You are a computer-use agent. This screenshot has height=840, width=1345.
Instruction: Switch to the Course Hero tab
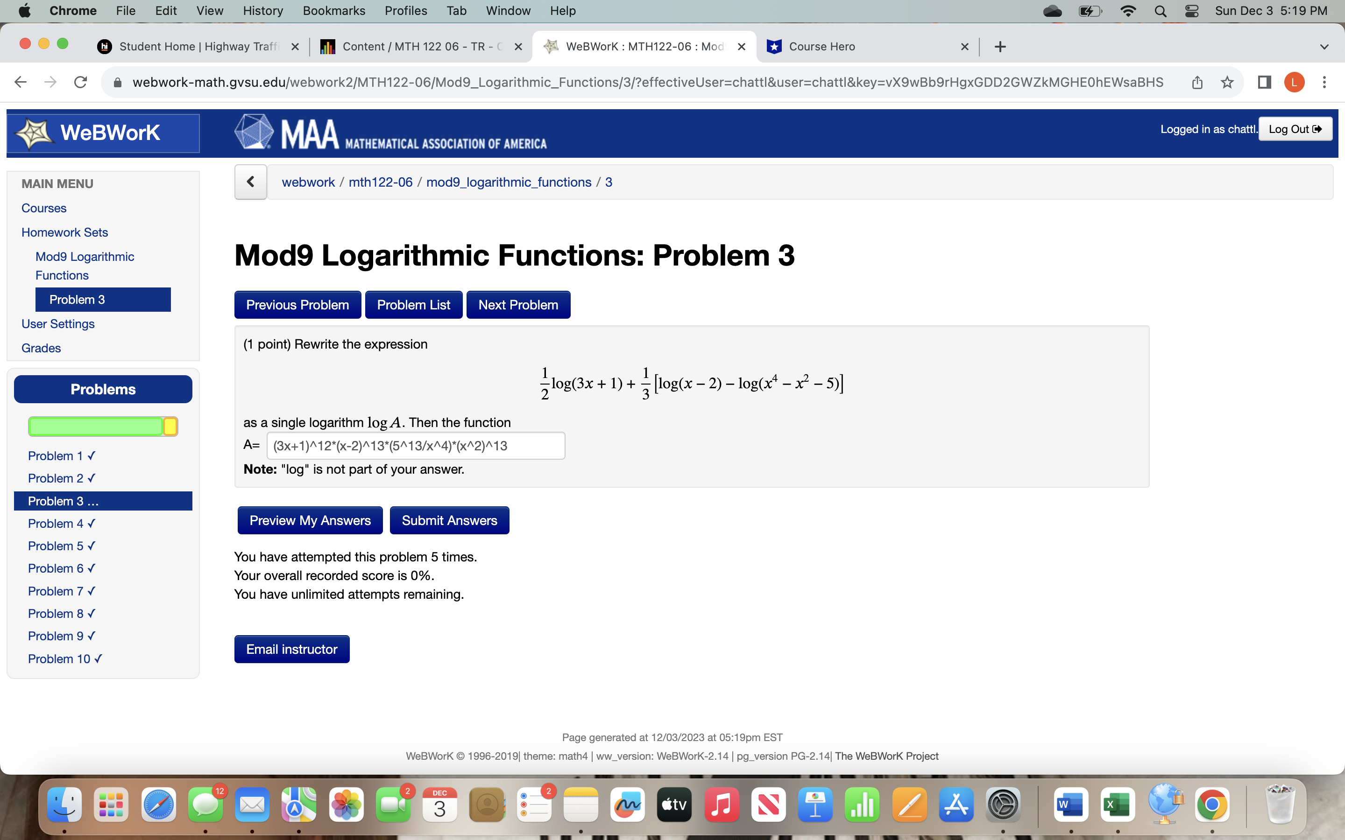coord(856,47)
